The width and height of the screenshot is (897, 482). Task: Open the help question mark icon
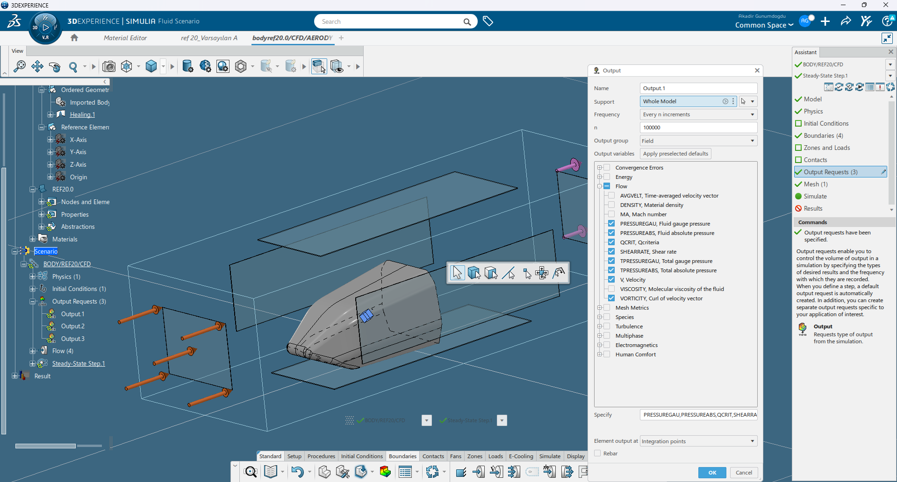coord(888,21)
